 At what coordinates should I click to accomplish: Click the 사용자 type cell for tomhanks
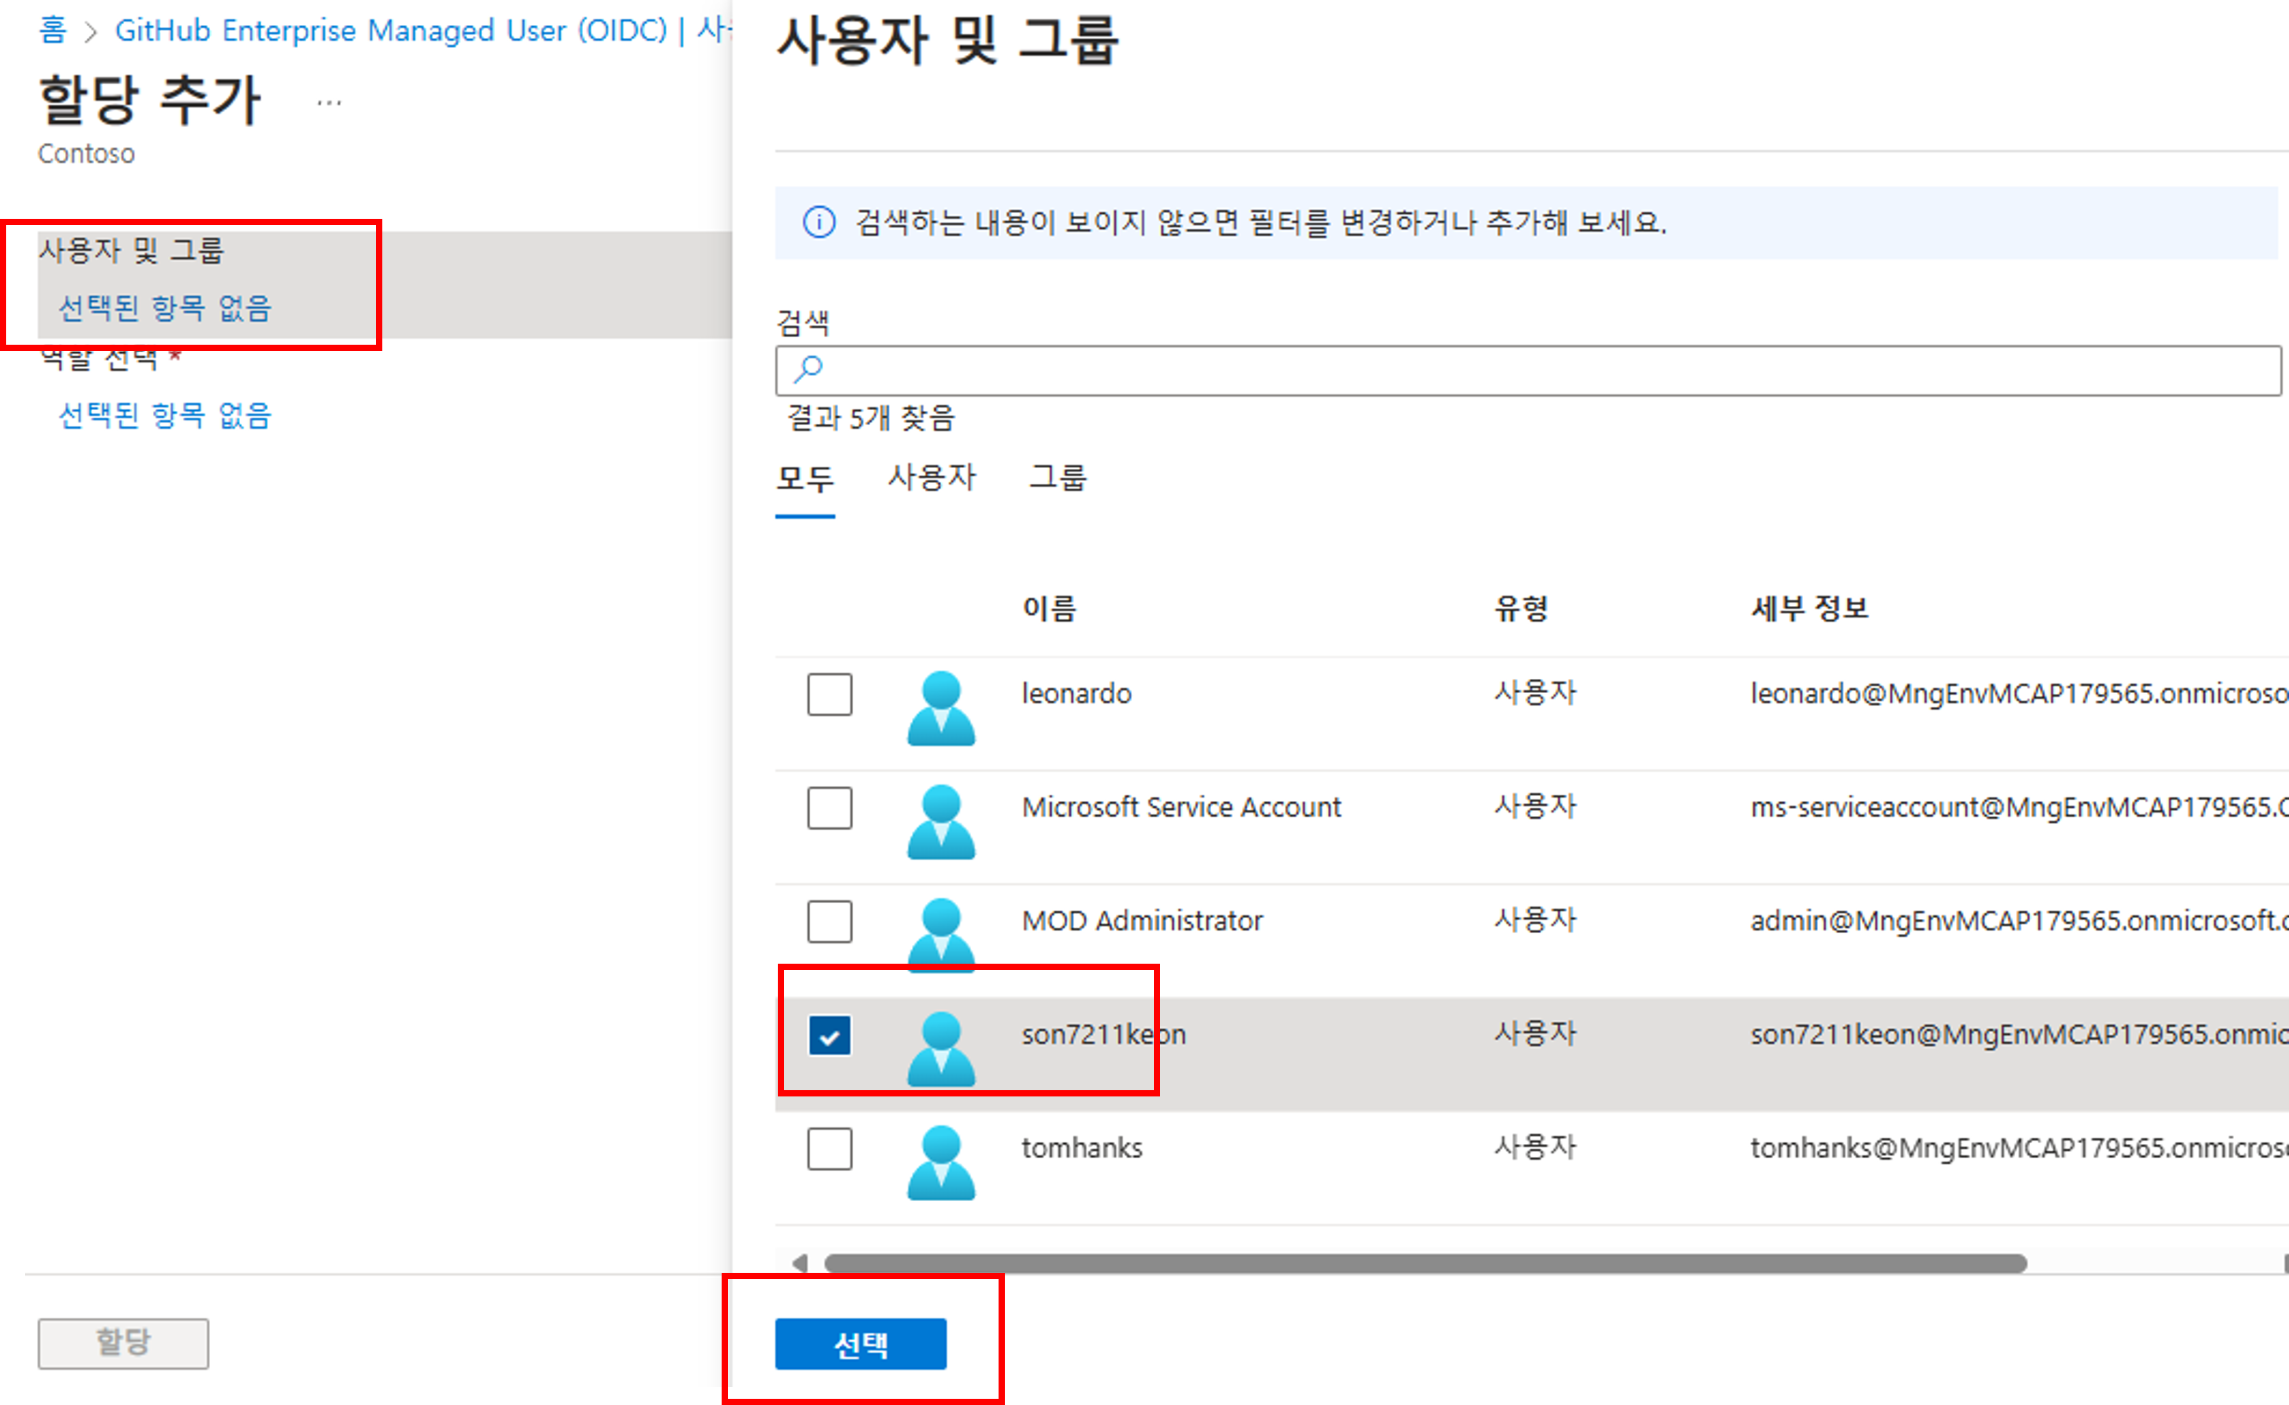point(1535,1147)
